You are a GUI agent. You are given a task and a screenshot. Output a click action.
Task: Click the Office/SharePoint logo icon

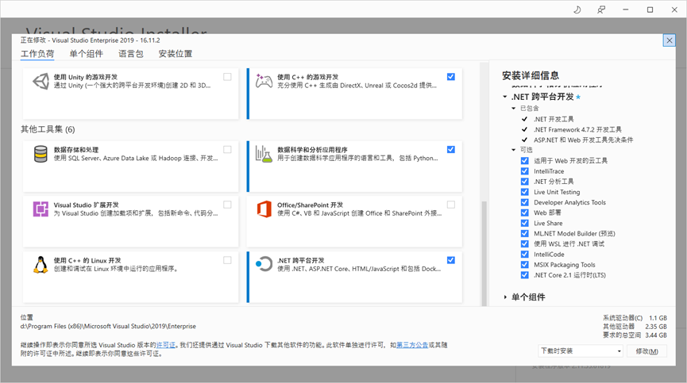(264, 209)
